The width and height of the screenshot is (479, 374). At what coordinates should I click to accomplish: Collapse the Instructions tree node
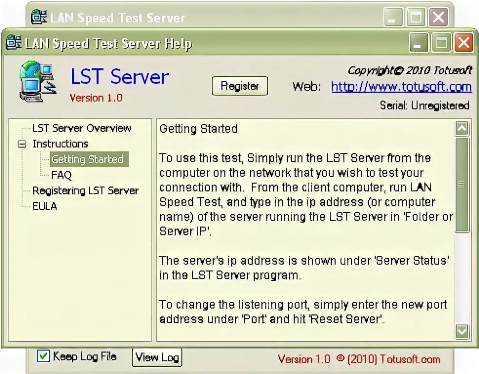22,144
